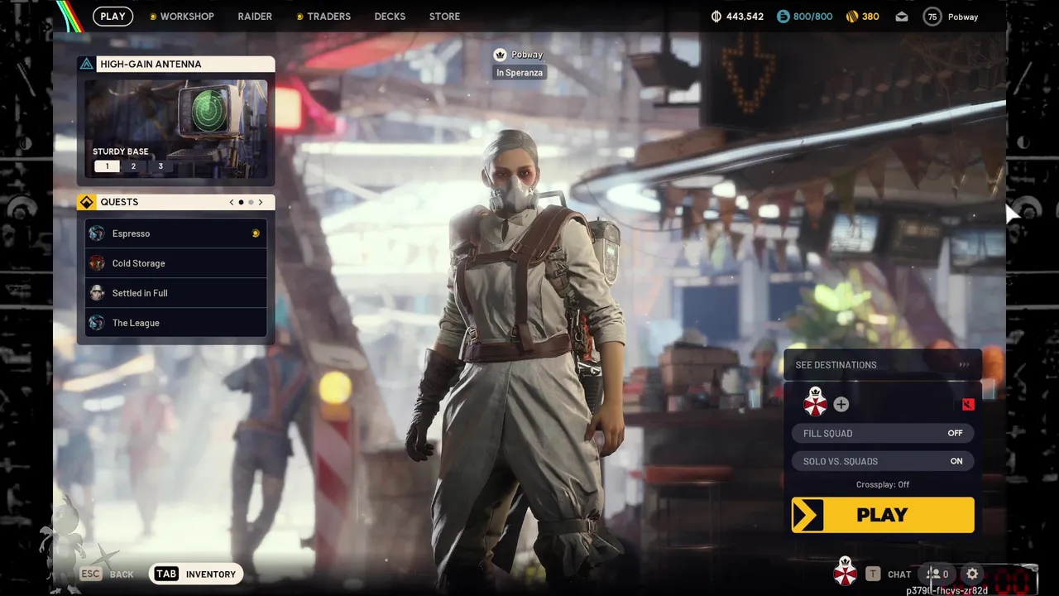This screenshot has height=596, width=1059.
Task: Click the gold token currency icon
Action: [852, 17]
